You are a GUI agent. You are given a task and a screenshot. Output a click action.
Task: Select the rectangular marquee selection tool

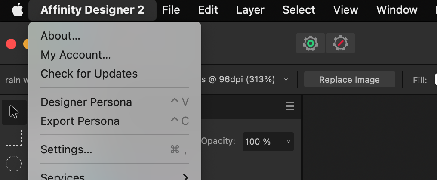[14, 137]
